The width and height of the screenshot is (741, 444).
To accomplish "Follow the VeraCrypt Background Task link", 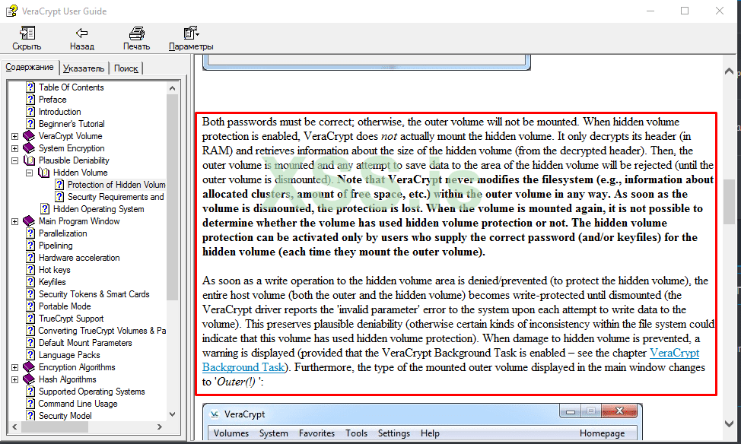I will (x=674, y=353).
